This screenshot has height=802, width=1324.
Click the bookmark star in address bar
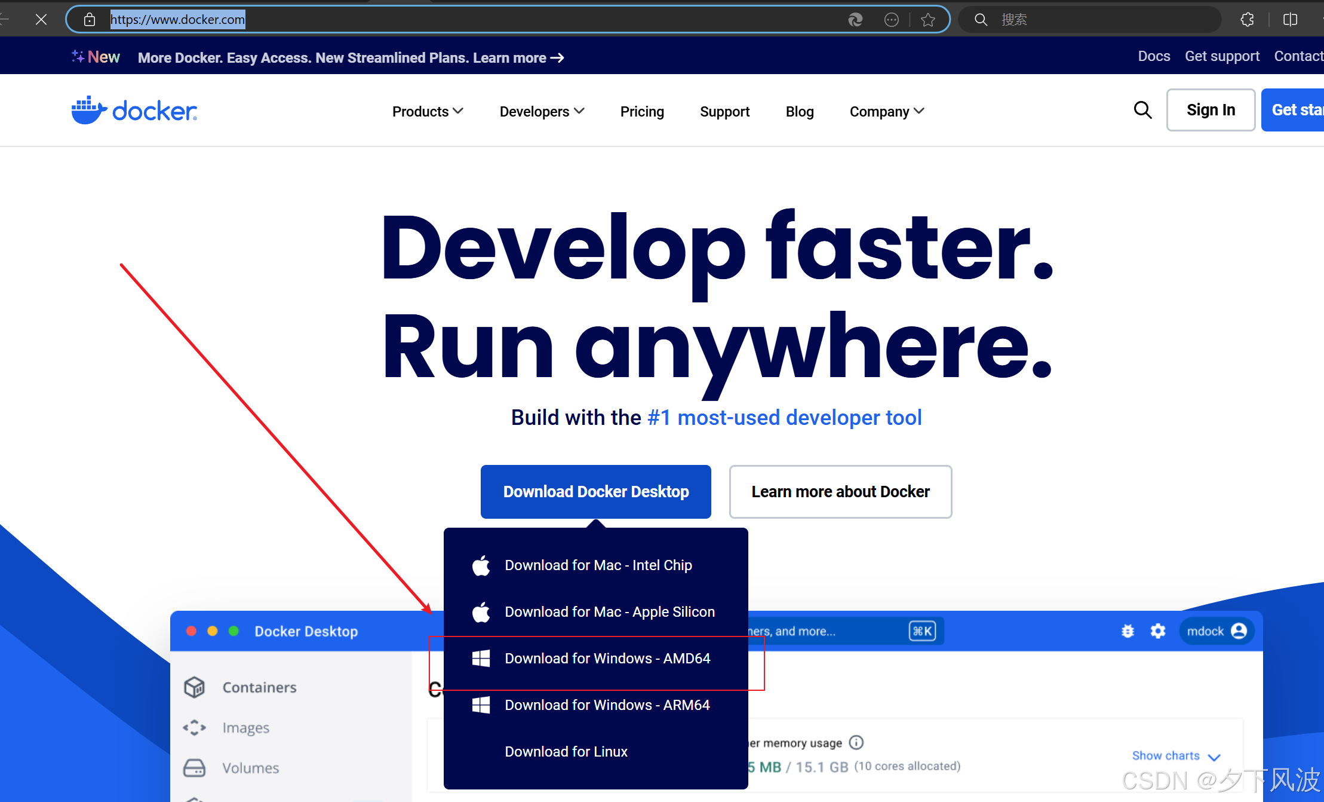(927, 20)
